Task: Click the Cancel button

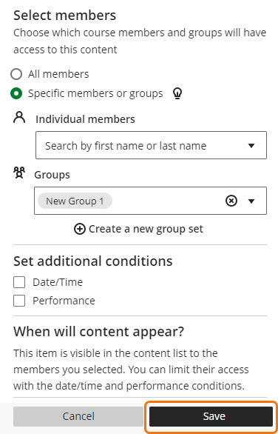Action: point(78,416)
